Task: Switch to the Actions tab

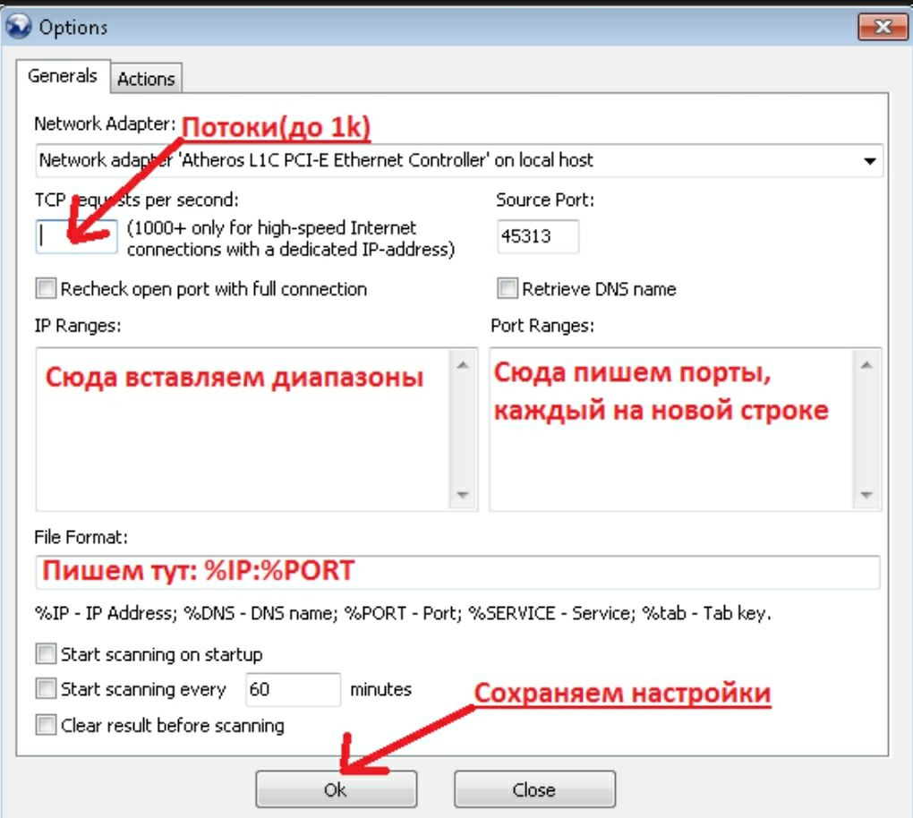Action: [146, 79]
